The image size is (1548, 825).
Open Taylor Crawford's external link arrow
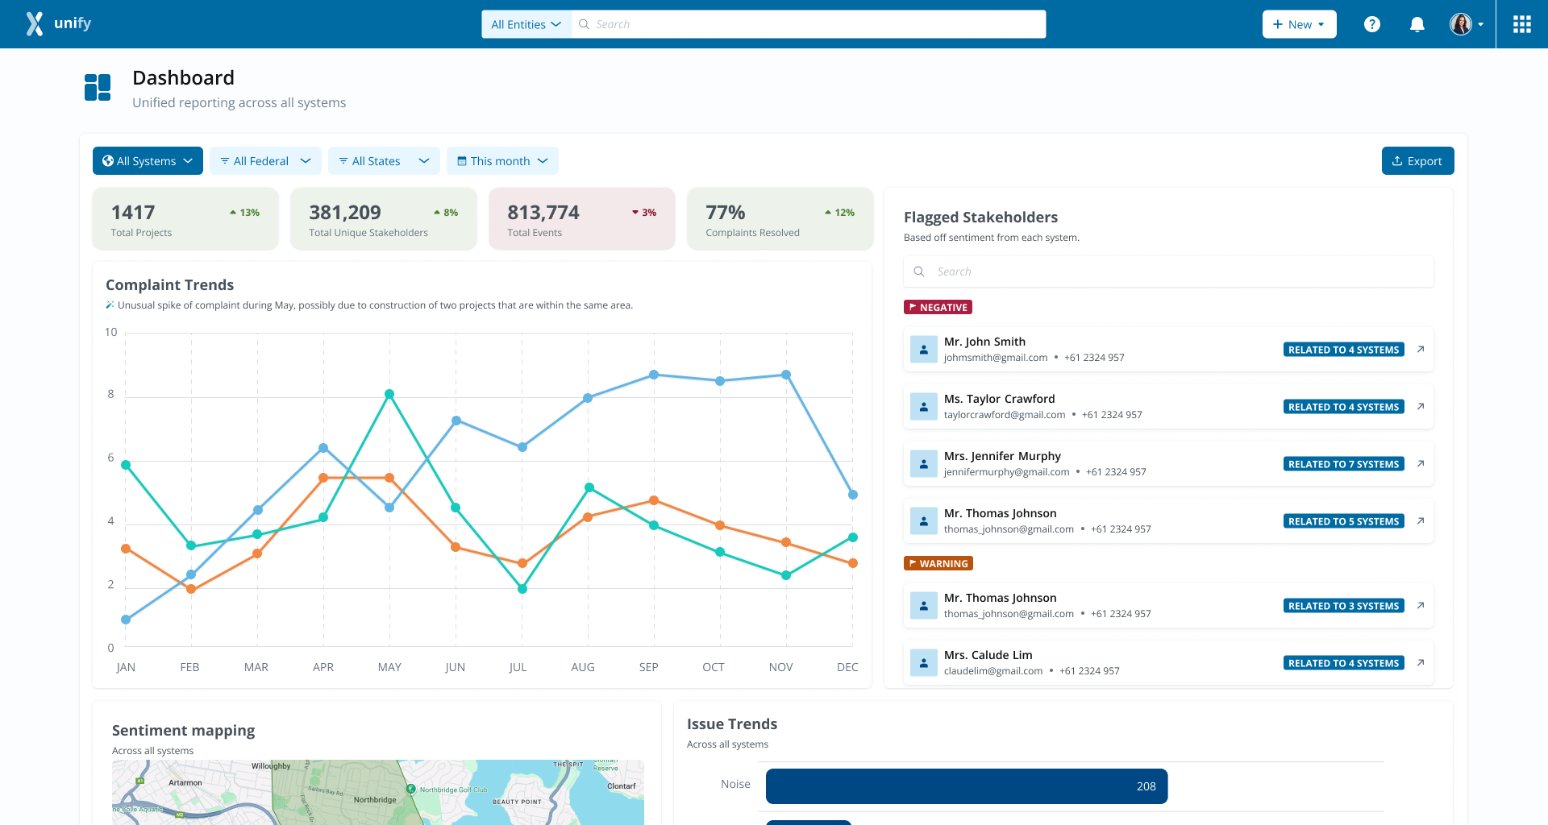(1421, 406)
